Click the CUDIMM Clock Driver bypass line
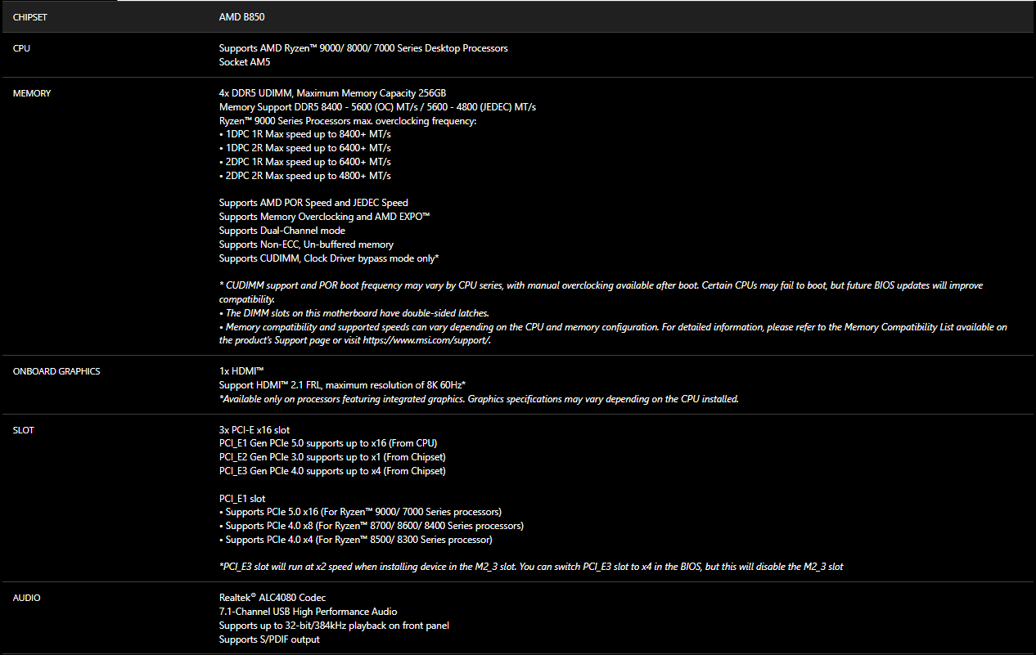Viewport: 1036px width, 655px height. (x=329, y=258)
